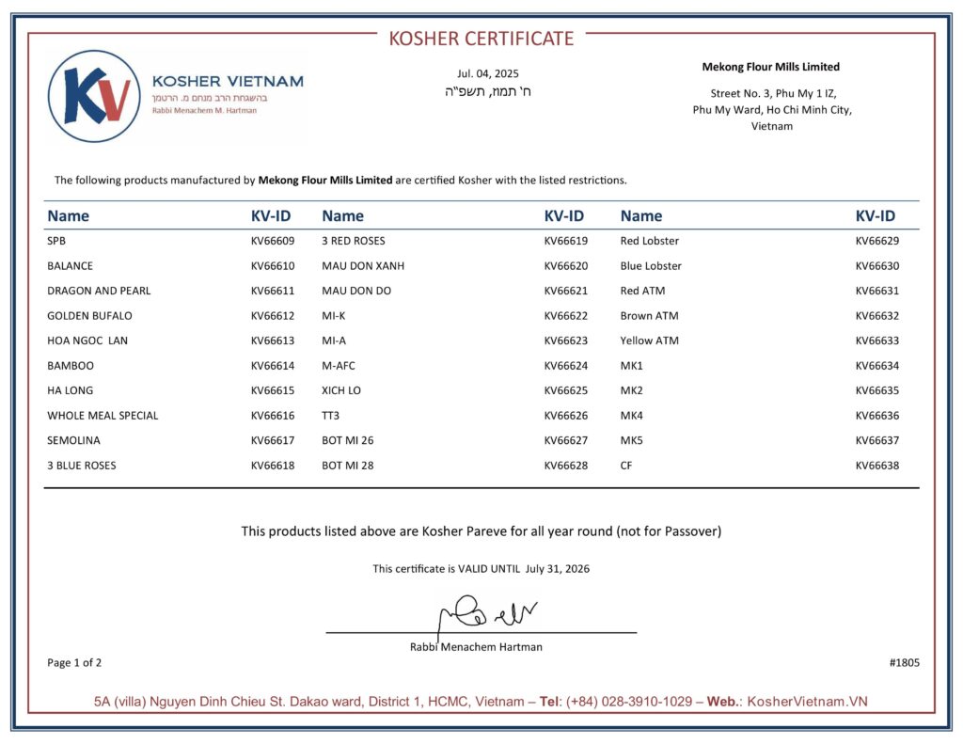Click the Page 1 of 2 indicator

74,662
